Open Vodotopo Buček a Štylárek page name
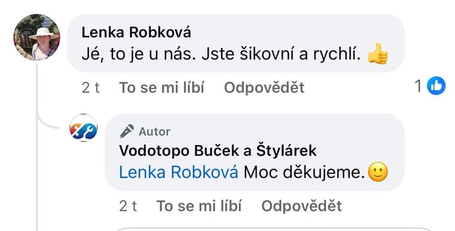This screenshot has width=455, height=231. pos(217,150)
